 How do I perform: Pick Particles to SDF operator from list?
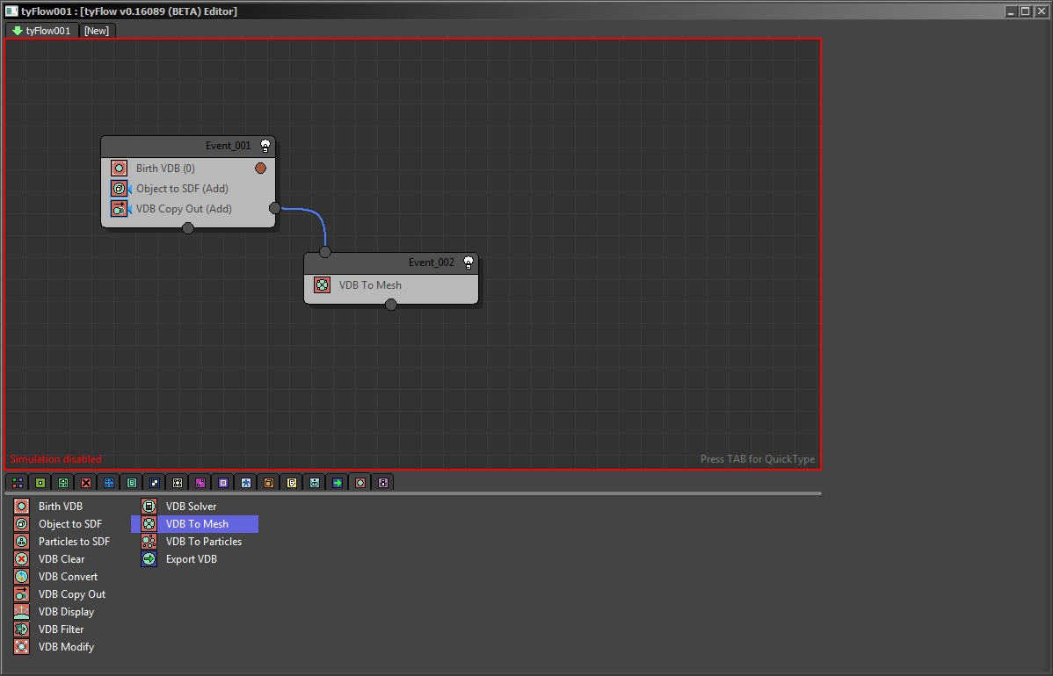tap(74, 542)
